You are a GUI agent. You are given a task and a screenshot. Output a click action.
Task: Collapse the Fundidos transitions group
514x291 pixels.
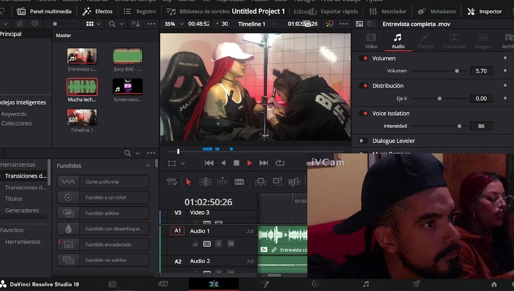(148, 165)
